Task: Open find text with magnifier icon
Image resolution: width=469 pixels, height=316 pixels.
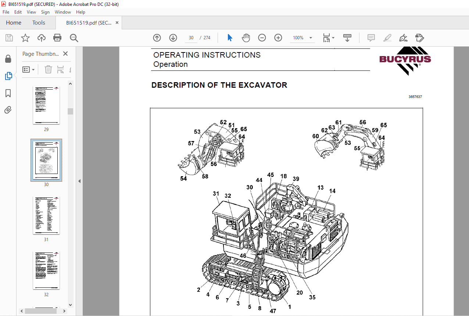Action: (x=74, y=38)
